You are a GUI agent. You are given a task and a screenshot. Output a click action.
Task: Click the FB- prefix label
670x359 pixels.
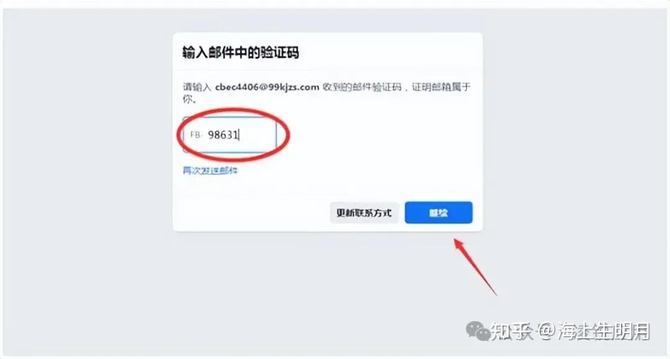[x=195, y=135]
